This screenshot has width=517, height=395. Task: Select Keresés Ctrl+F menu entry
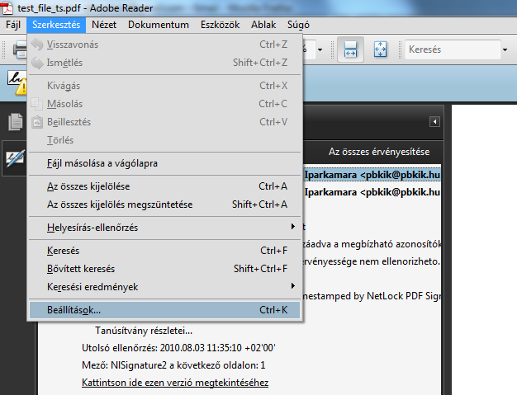pos(165,251)
